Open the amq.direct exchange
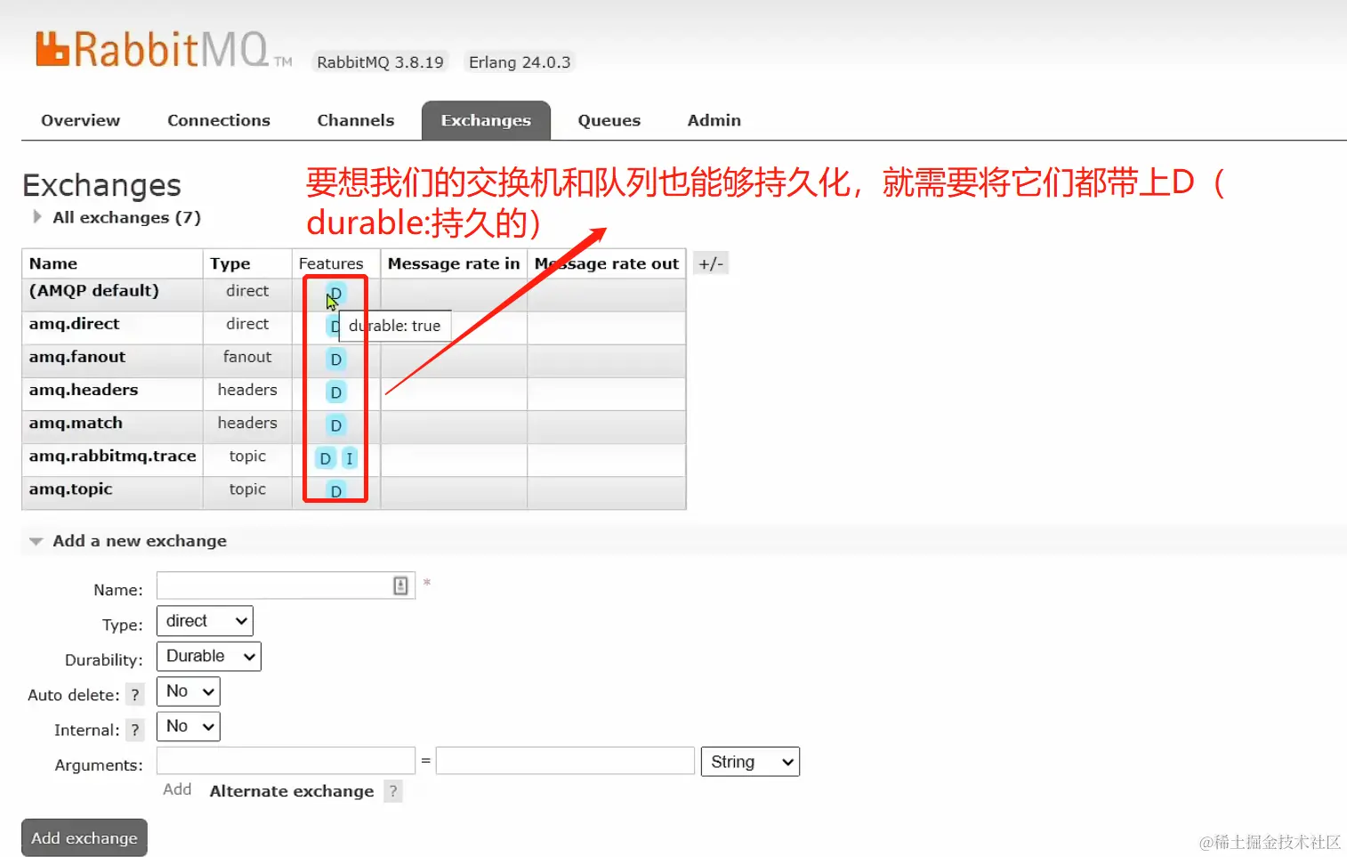 (74, 324)
